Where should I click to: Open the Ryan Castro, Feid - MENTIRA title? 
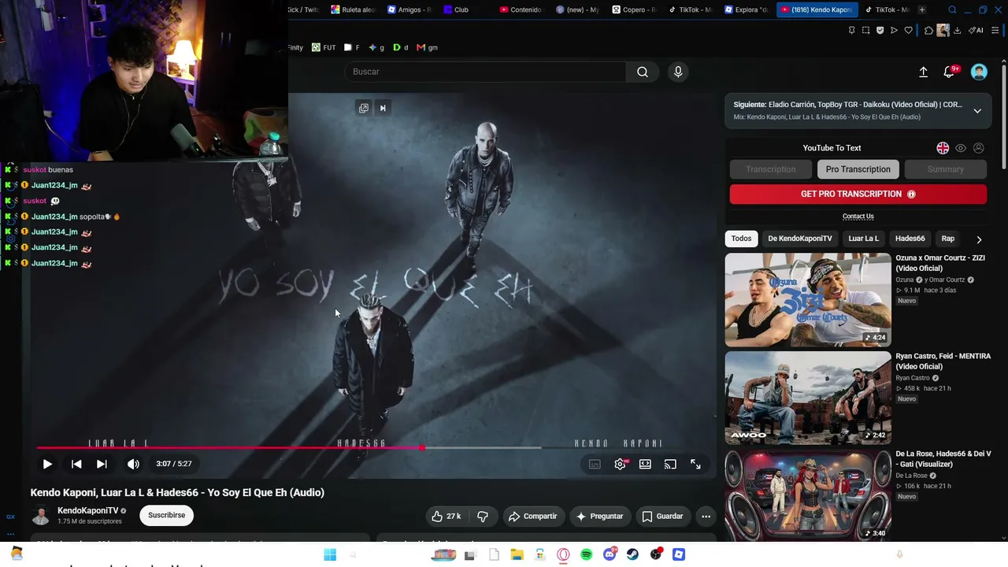(943, 361)
